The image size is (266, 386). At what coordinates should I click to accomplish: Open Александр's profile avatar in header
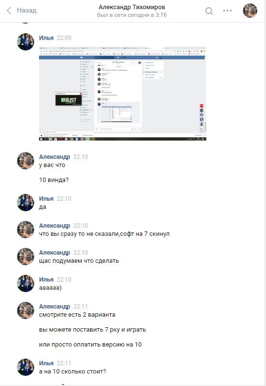pyautogui.click(x=250, y=11)
